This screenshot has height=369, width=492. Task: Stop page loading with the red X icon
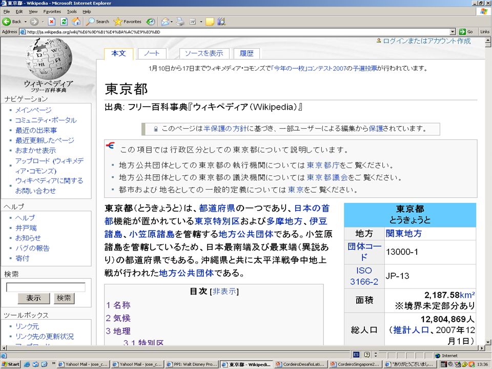click(52, 22)
